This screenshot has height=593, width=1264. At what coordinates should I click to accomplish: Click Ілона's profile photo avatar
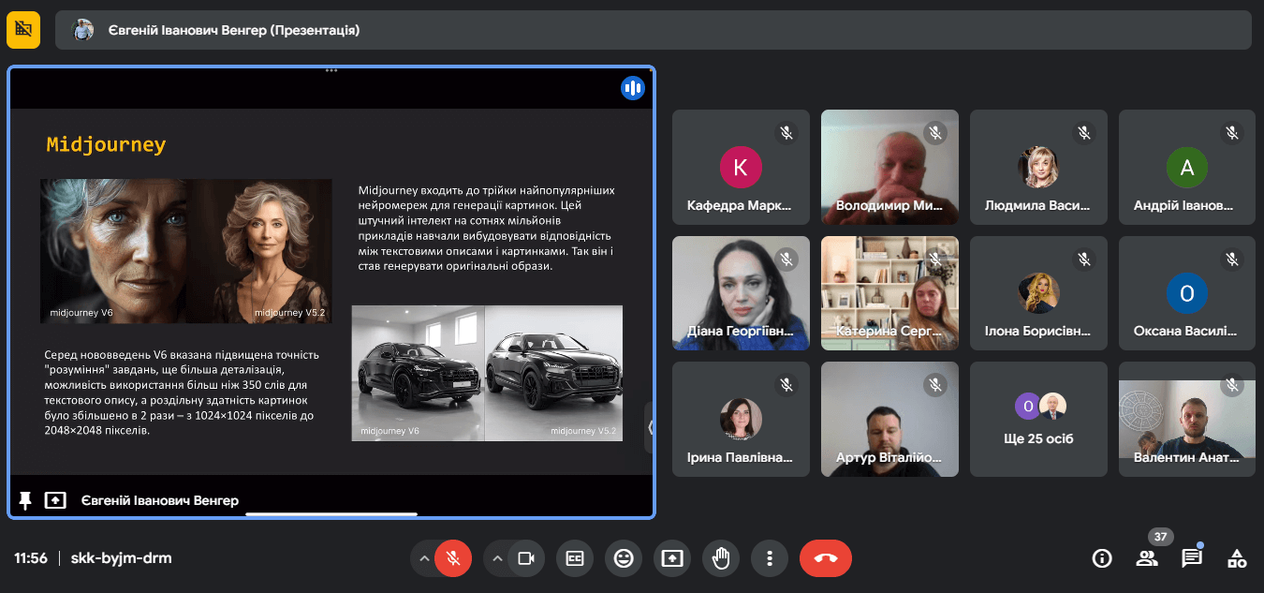1038,293
